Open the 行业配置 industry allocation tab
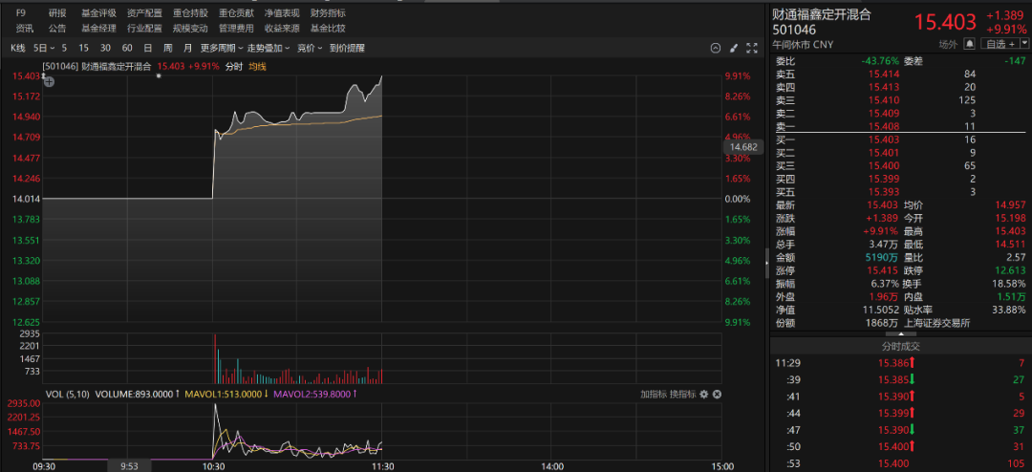 point(144,29)
